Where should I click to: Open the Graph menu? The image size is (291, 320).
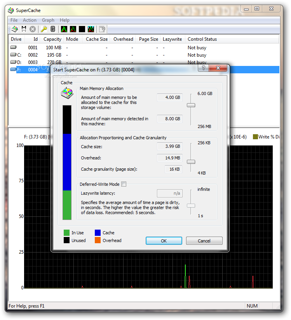pos(48,20)
